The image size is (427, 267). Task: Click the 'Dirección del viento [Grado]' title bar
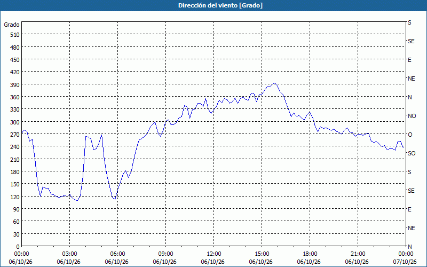pos(213,5)
